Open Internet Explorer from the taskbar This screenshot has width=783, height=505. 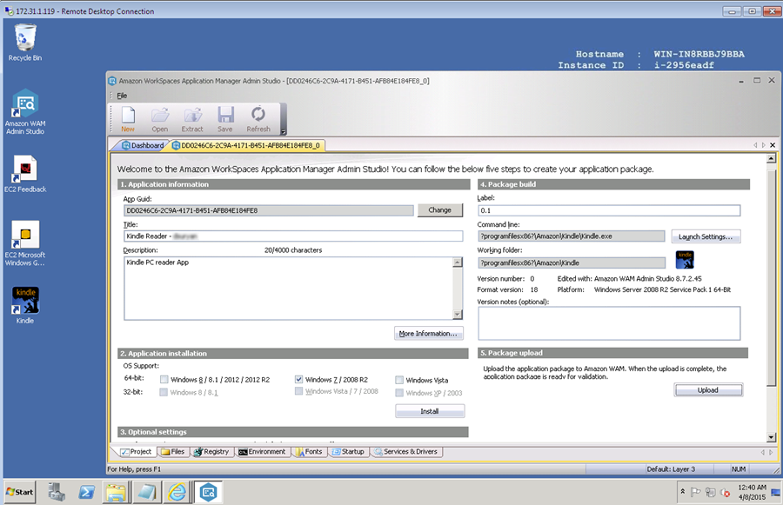(x=176, y=492)
